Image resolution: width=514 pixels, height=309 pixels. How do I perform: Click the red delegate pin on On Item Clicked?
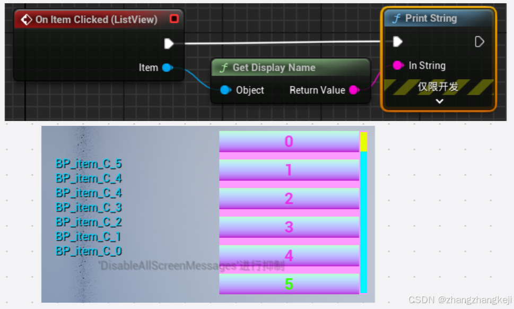pyautogui.click(x=174, y=19)
